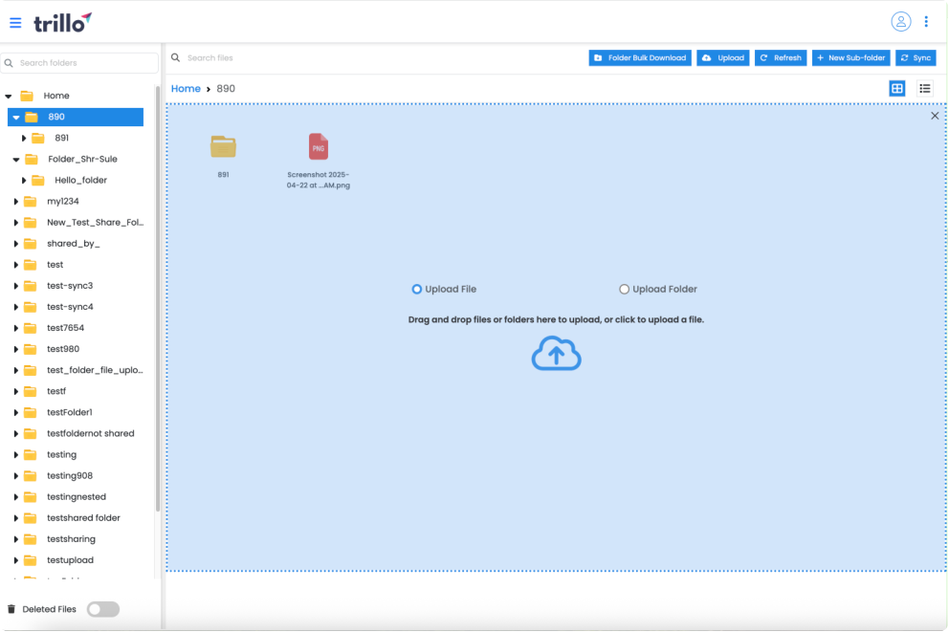Viewport: 949px width, 632px height.
Task: Click the Refresh button
Action: (x=780, y=57)
